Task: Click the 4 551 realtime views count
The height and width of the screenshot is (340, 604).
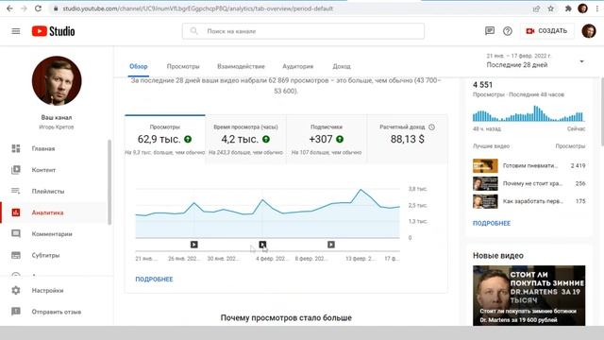Action: 482,85
